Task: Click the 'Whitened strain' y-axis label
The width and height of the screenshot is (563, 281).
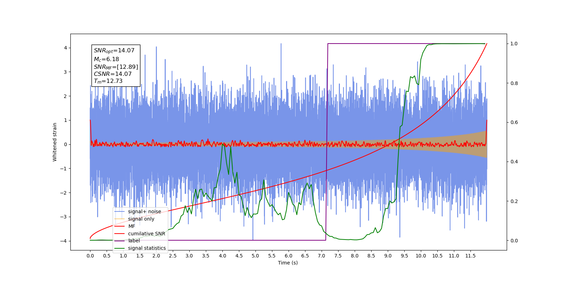Action: pos(55,142)
